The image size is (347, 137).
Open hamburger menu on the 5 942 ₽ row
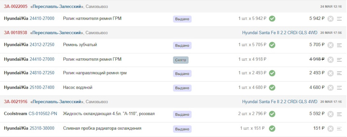tap(339, 19)
